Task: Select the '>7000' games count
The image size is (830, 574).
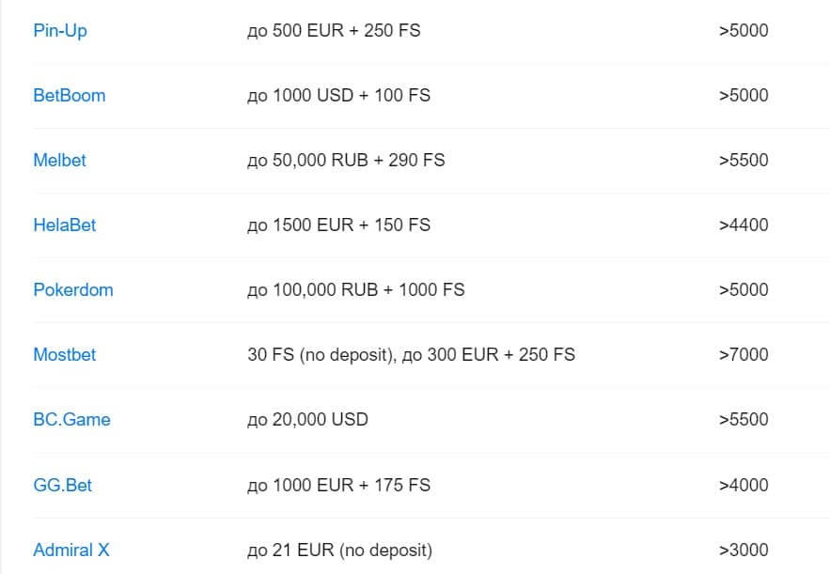Action: coord(744,354)
